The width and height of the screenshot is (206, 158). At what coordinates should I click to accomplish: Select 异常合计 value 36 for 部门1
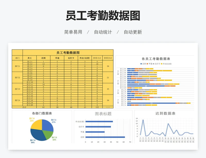click(x=108, y=66)
